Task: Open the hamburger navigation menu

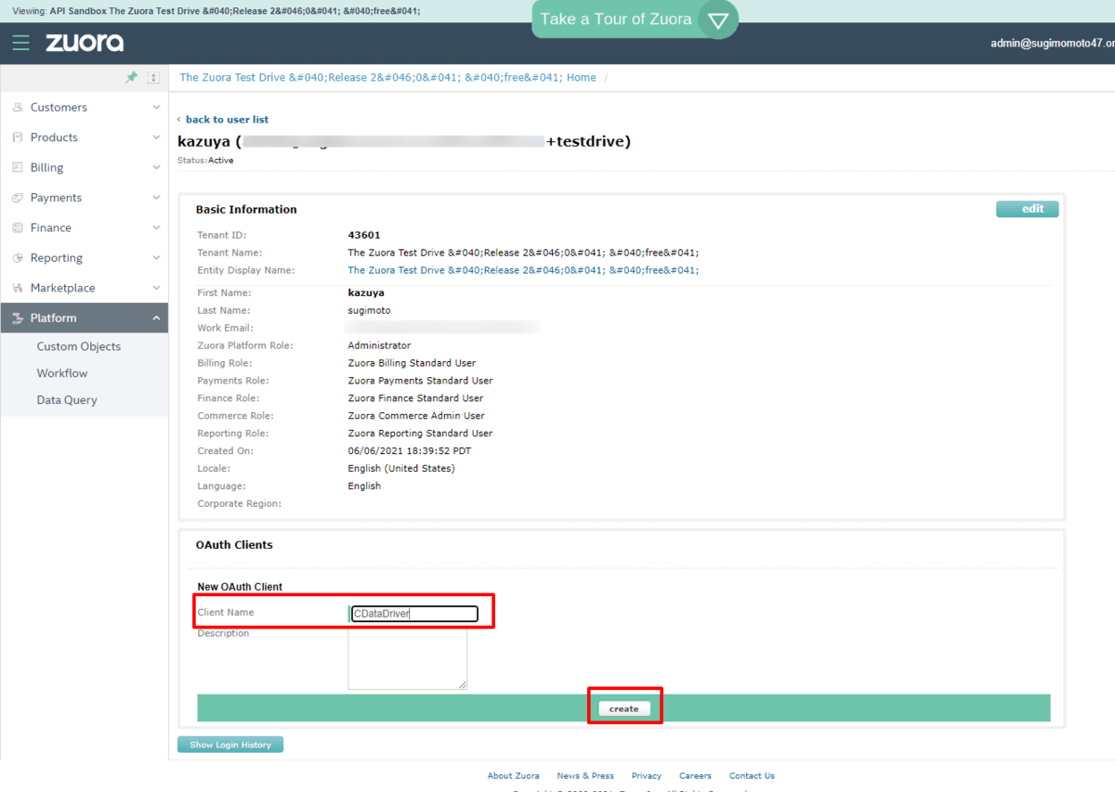Action: point(20,43)
